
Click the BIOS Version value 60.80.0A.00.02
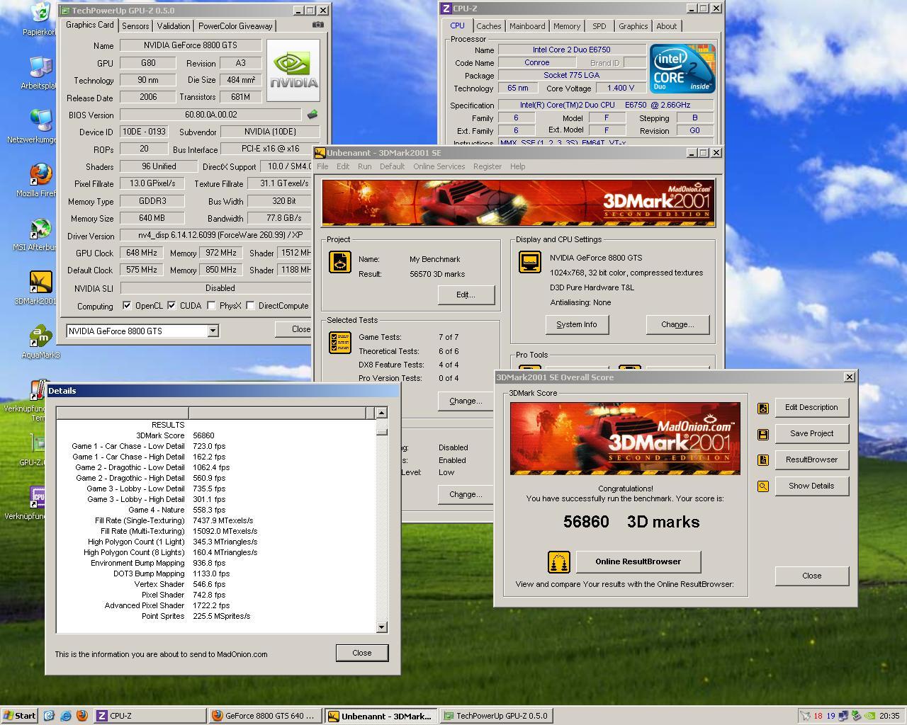211,115
